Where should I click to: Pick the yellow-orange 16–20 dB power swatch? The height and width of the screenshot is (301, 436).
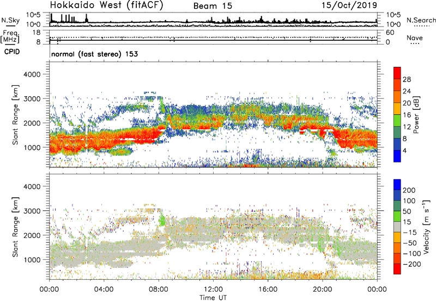pos(397,109)
